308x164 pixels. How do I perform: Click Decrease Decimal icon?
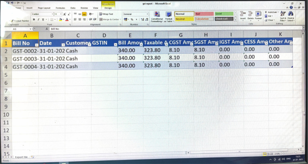(x=146, y=19)
